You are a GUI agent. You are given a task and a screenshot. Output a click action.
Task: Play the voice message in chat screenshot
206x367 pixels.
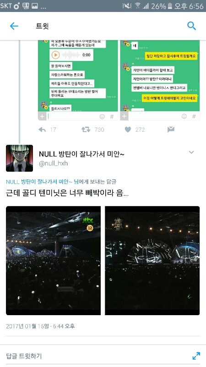tap(55, 55)
